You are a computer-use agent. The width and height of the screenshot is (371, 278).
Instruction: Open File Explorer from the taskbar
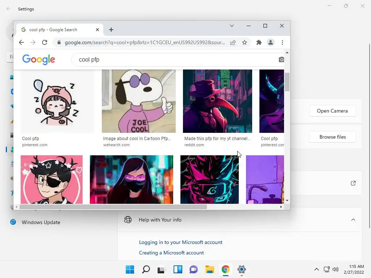[x=210, y=269]
